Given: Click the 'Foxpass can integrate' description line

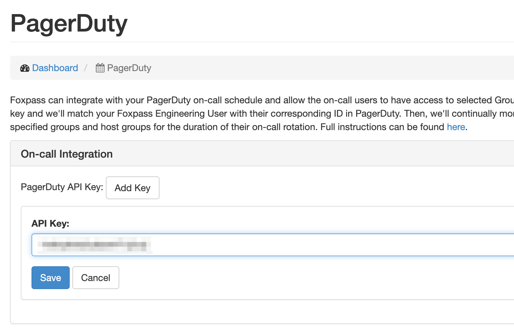Looking at the screenshot, I should point(235,100).
